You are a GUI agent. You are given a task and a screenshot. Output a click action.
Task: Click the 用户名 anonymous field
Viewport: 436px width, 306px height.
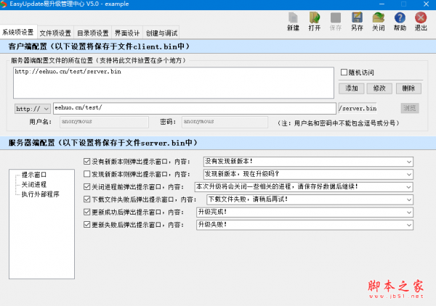click(x=104, y=122)
